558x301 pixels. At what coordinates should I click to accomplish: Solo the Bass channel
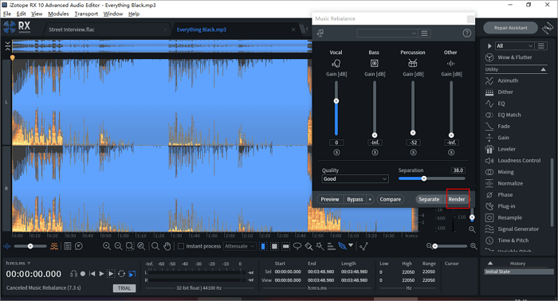pos(375,152)
